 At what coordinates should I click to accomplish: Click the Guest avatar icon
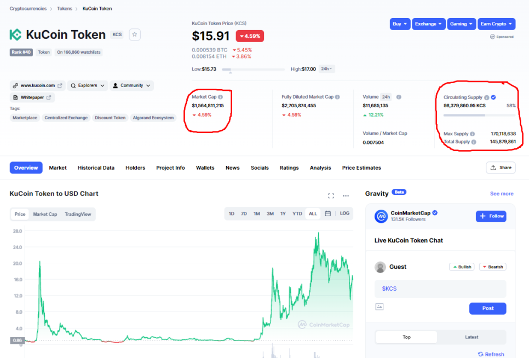(380, 267)
